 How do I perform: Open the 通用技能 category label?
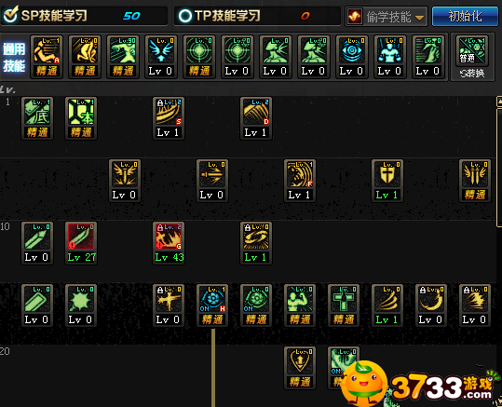(14, 57)
